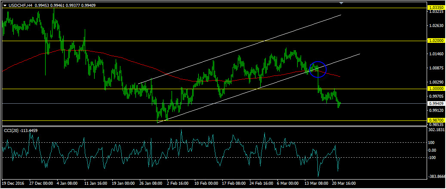Select the yellow horizontal line at 0.98700
The height and width of the screenshot is (189, 446).
(x=214, y=121)
